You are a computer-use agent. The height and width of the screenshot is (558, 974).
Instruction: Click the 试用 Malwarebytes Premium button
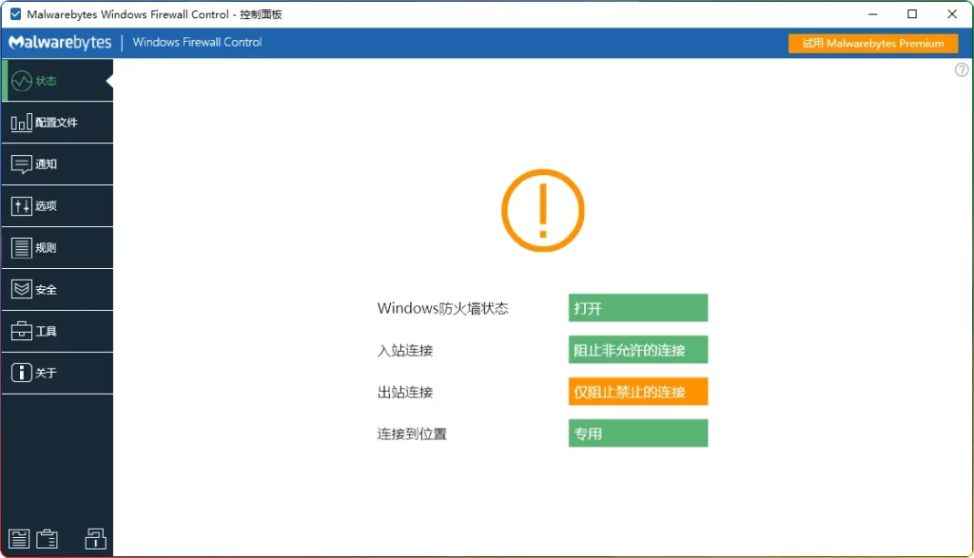872,43
